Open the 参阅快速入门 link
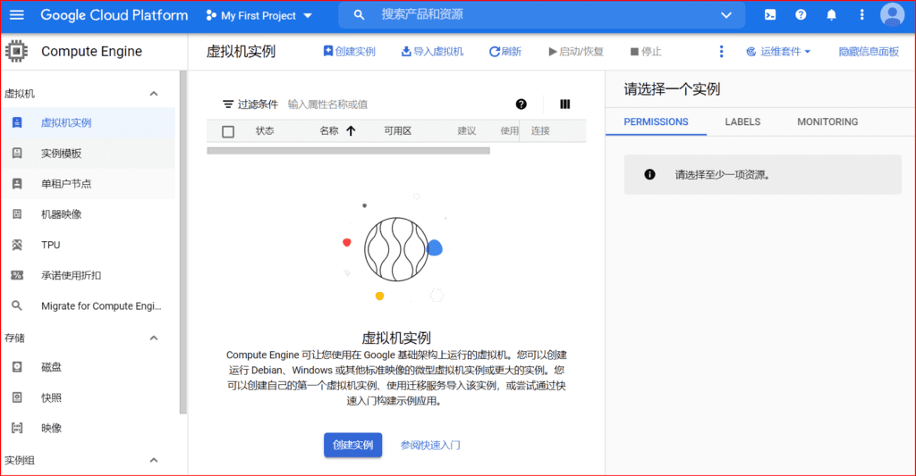The height and width of the screenshot is (476, 916). pos(430,445)
